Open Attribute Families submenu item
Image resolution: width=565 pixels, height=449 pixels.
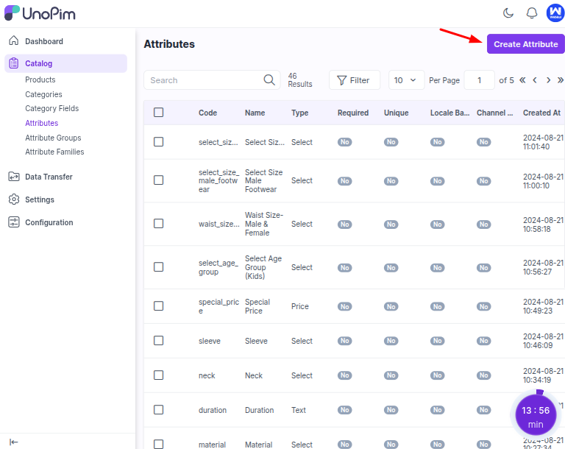point(54,152)
